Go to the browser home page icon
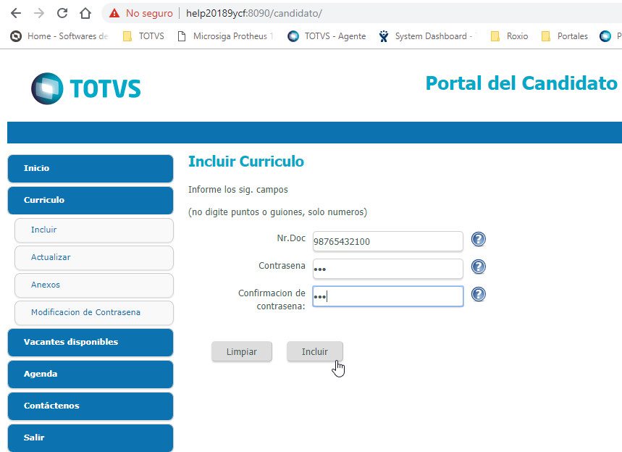The image size is (622, 452). (85, 13)
